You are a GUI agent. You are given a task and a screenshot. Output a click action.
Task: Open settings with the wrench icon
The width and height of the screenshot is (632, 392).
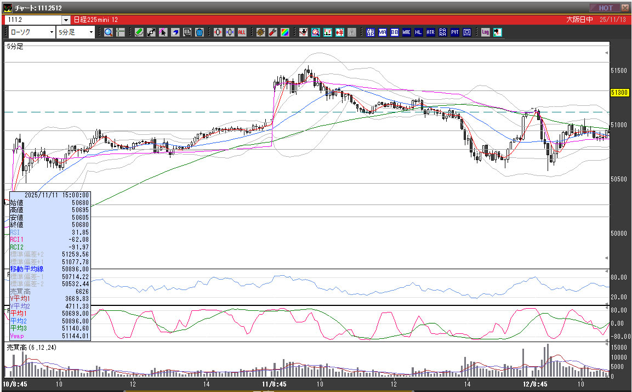pyautogui.click(x=272, y=32)
